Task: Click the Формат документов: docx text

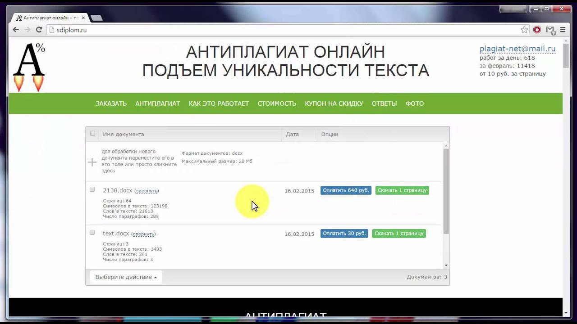Action: (212, 153)
